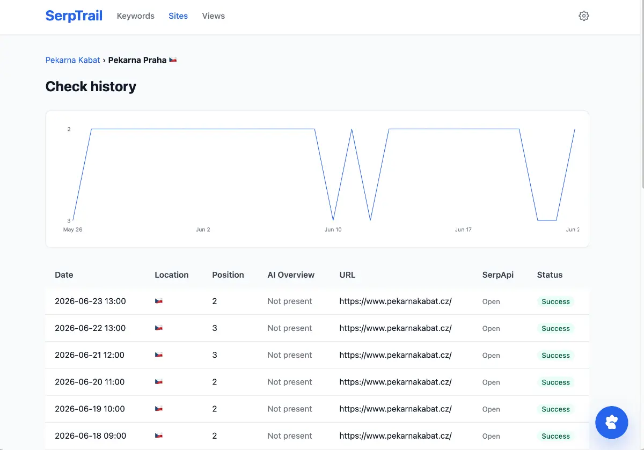
Task: Select the 2026-06-21 12:00 date cell
Action: [x=90, y=355]
